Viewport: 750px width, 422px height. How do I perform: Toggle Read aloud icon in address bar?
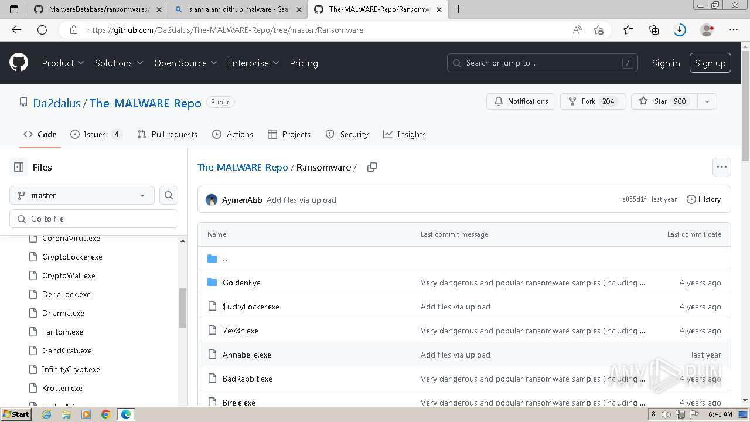577,30
